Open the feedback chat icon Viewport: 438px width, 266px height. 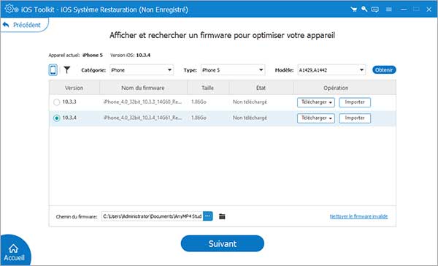pos(375,9)
